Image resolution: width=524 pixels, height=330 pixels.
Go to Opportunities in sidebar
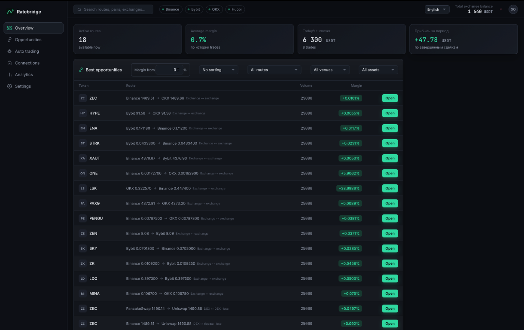click(x=34, y=40)
